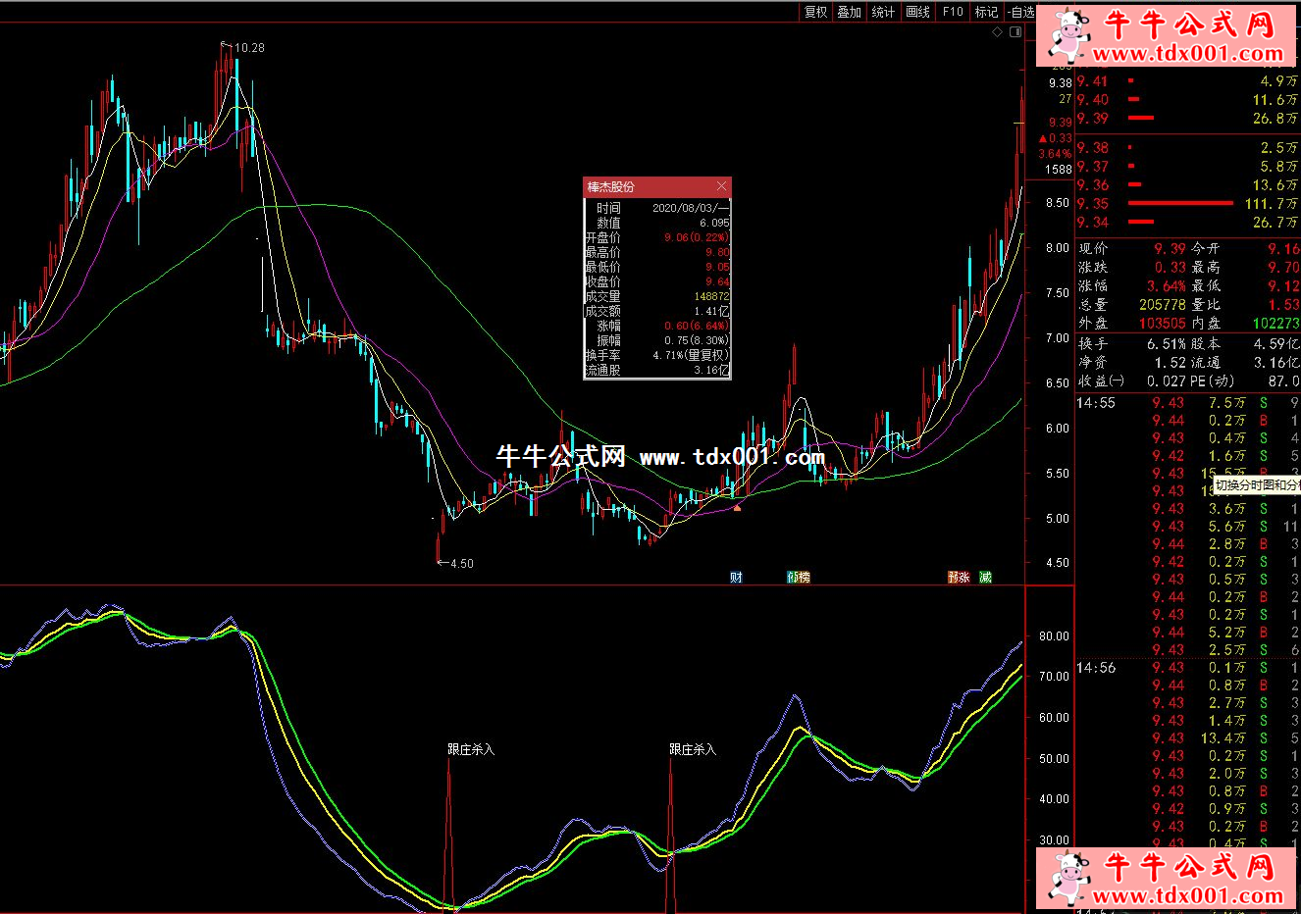This screenshot has height=914, width=1301.
Task: Toggle the -自选 watchlist button
Action: pyautogui.click(x=1020, y=12)
